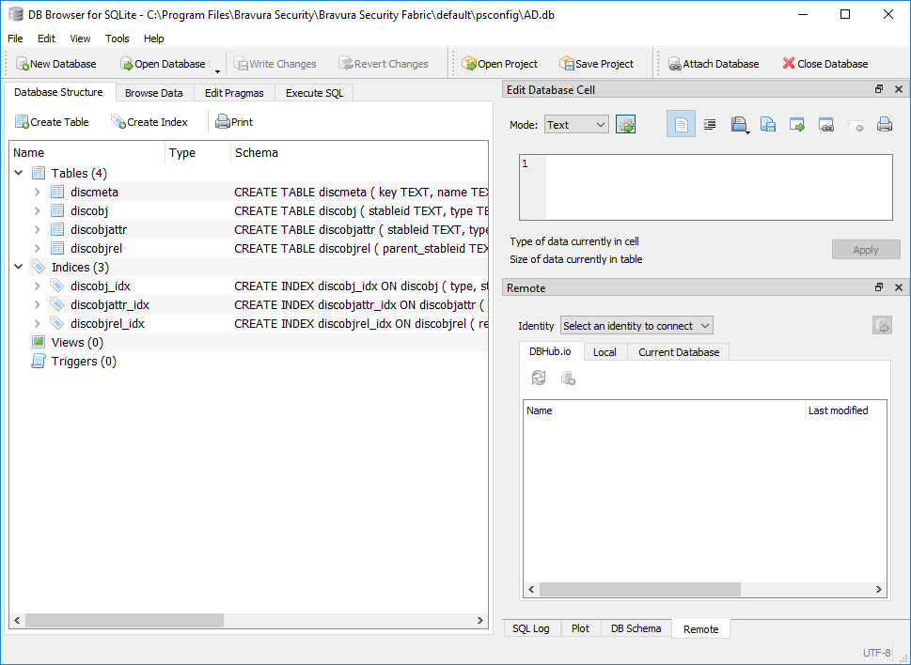Refresh the DBHub.io database list

point(537,378)
